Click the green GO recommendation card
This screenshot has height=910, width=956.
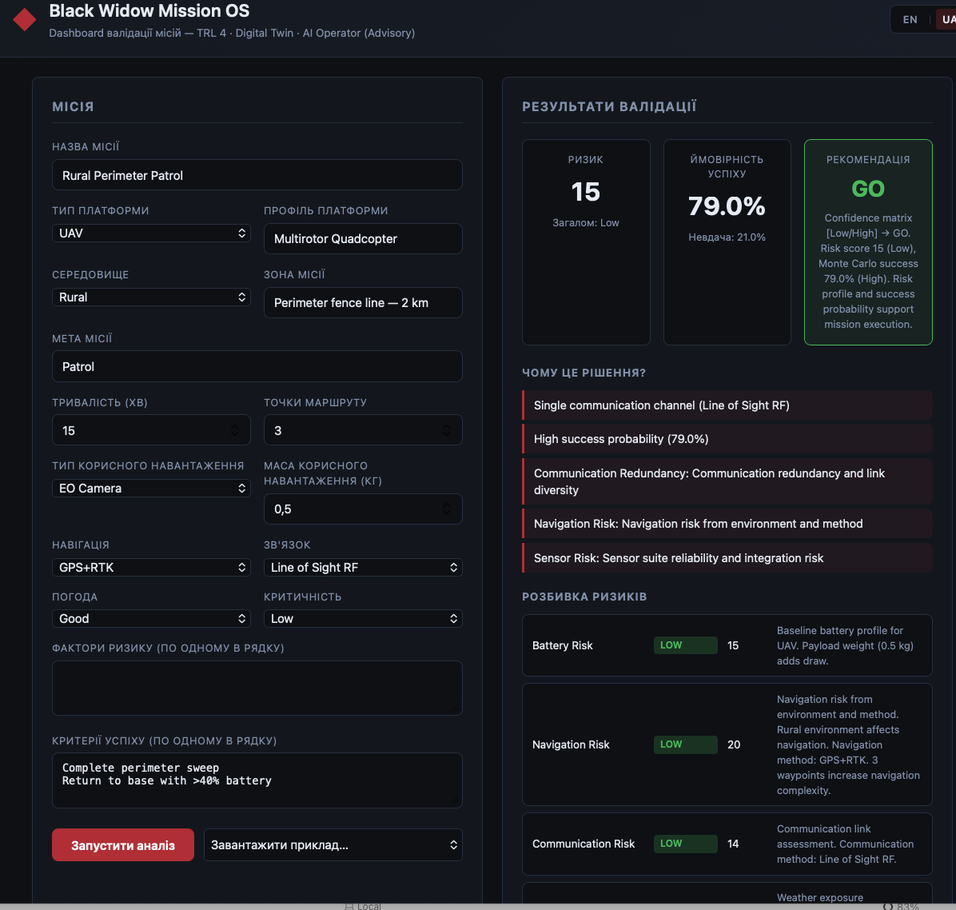[x=867, y=242]
